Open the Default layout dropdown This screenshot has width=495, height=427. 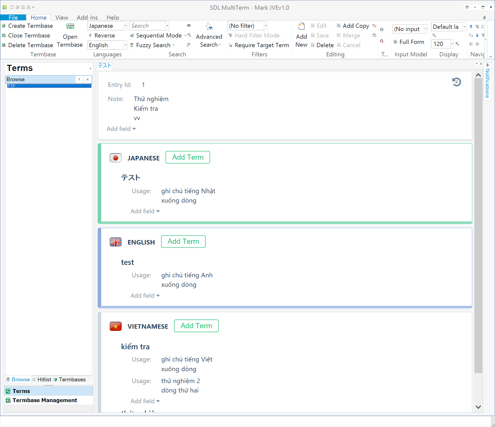pyautogui.click(x=464, y=27)
